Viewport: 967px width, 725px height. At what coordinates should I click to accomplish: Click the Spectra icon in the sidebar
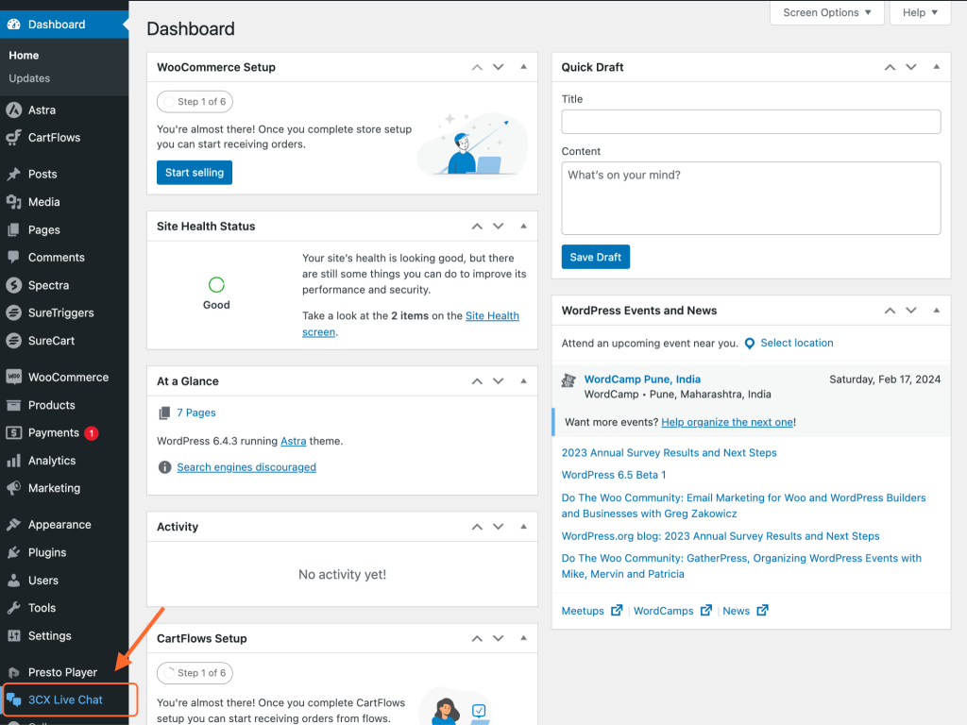coord(14,285)
